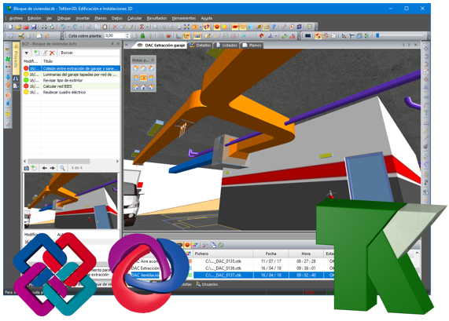Image resolution: width=449 pixels, height=321 pixels.
Task: Click the green padlock icon beside the Cota field
Action: [142, 36]
